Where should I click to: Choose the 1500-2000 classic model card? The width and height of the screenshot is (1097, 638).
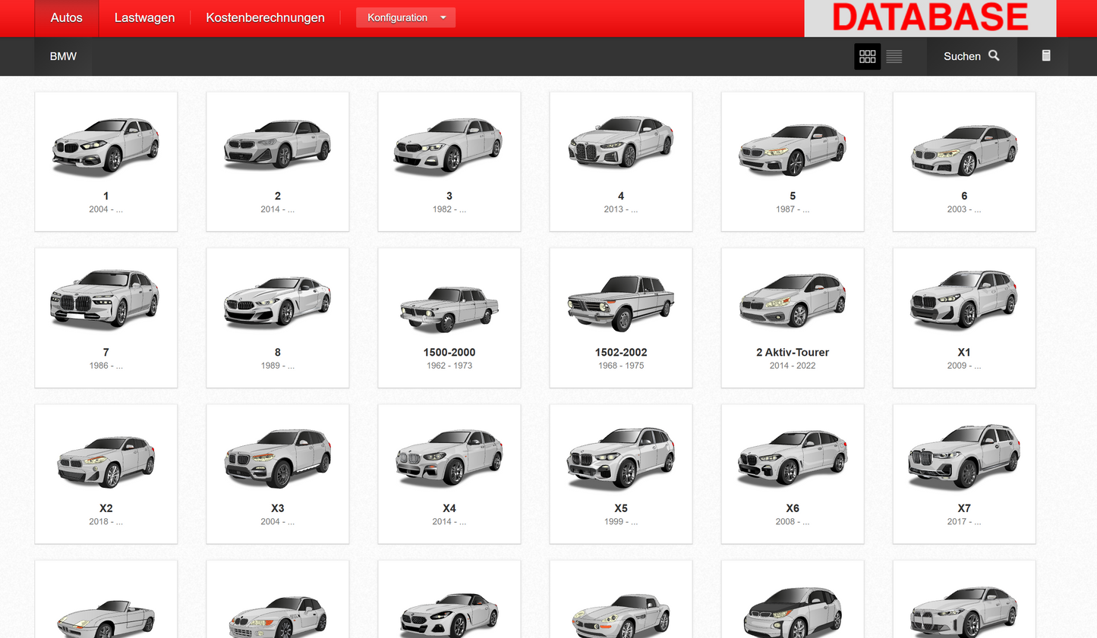click(x=449, y=318)
